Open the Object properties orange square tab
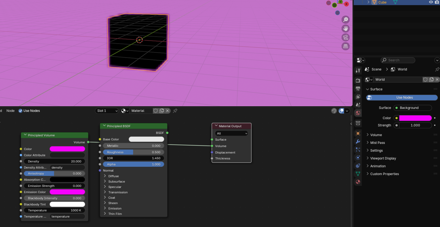440x227 pixels. click(358, 133)
